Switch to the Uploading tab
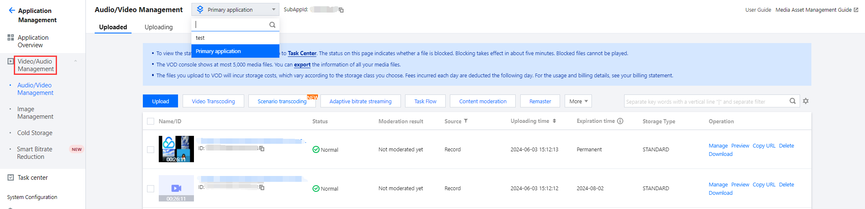865x209 pixels. click(158, 27)
